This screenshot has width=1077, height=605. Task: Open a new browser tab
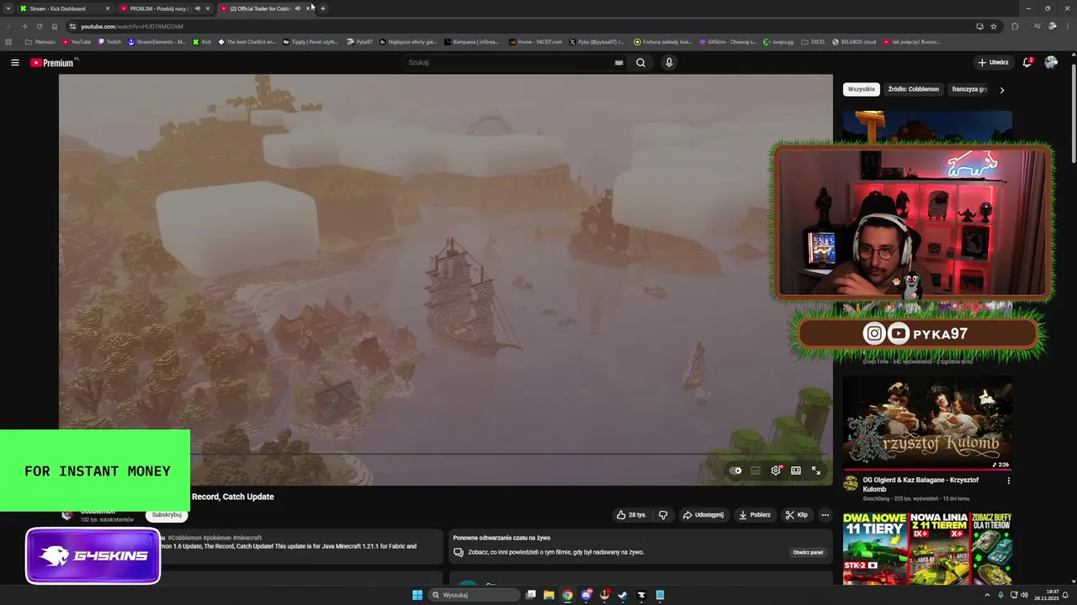pyautogui.click(x=323, y=8)
